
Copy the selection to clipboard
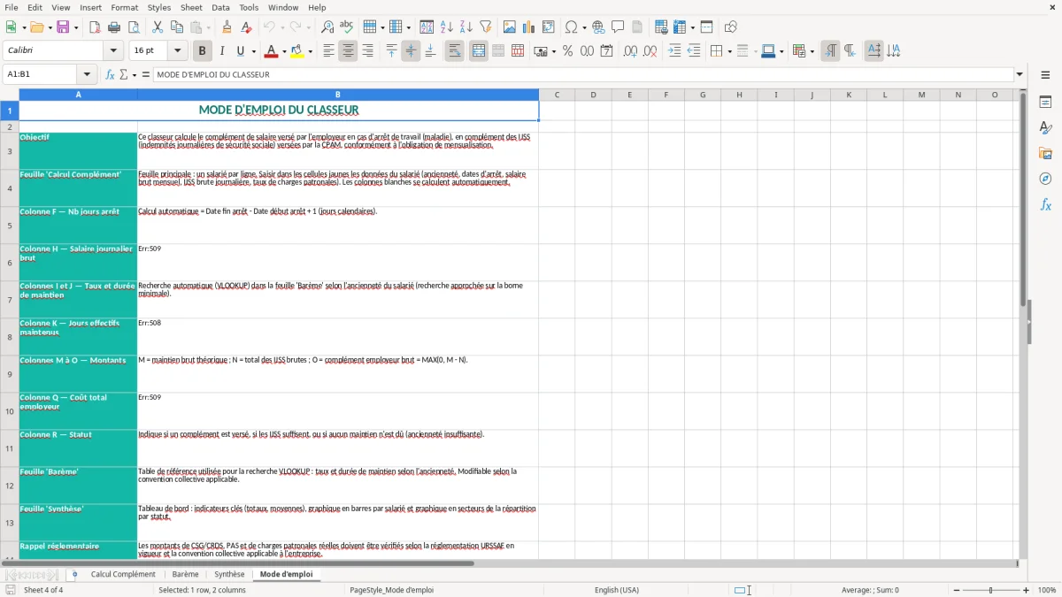click(177, 27)
